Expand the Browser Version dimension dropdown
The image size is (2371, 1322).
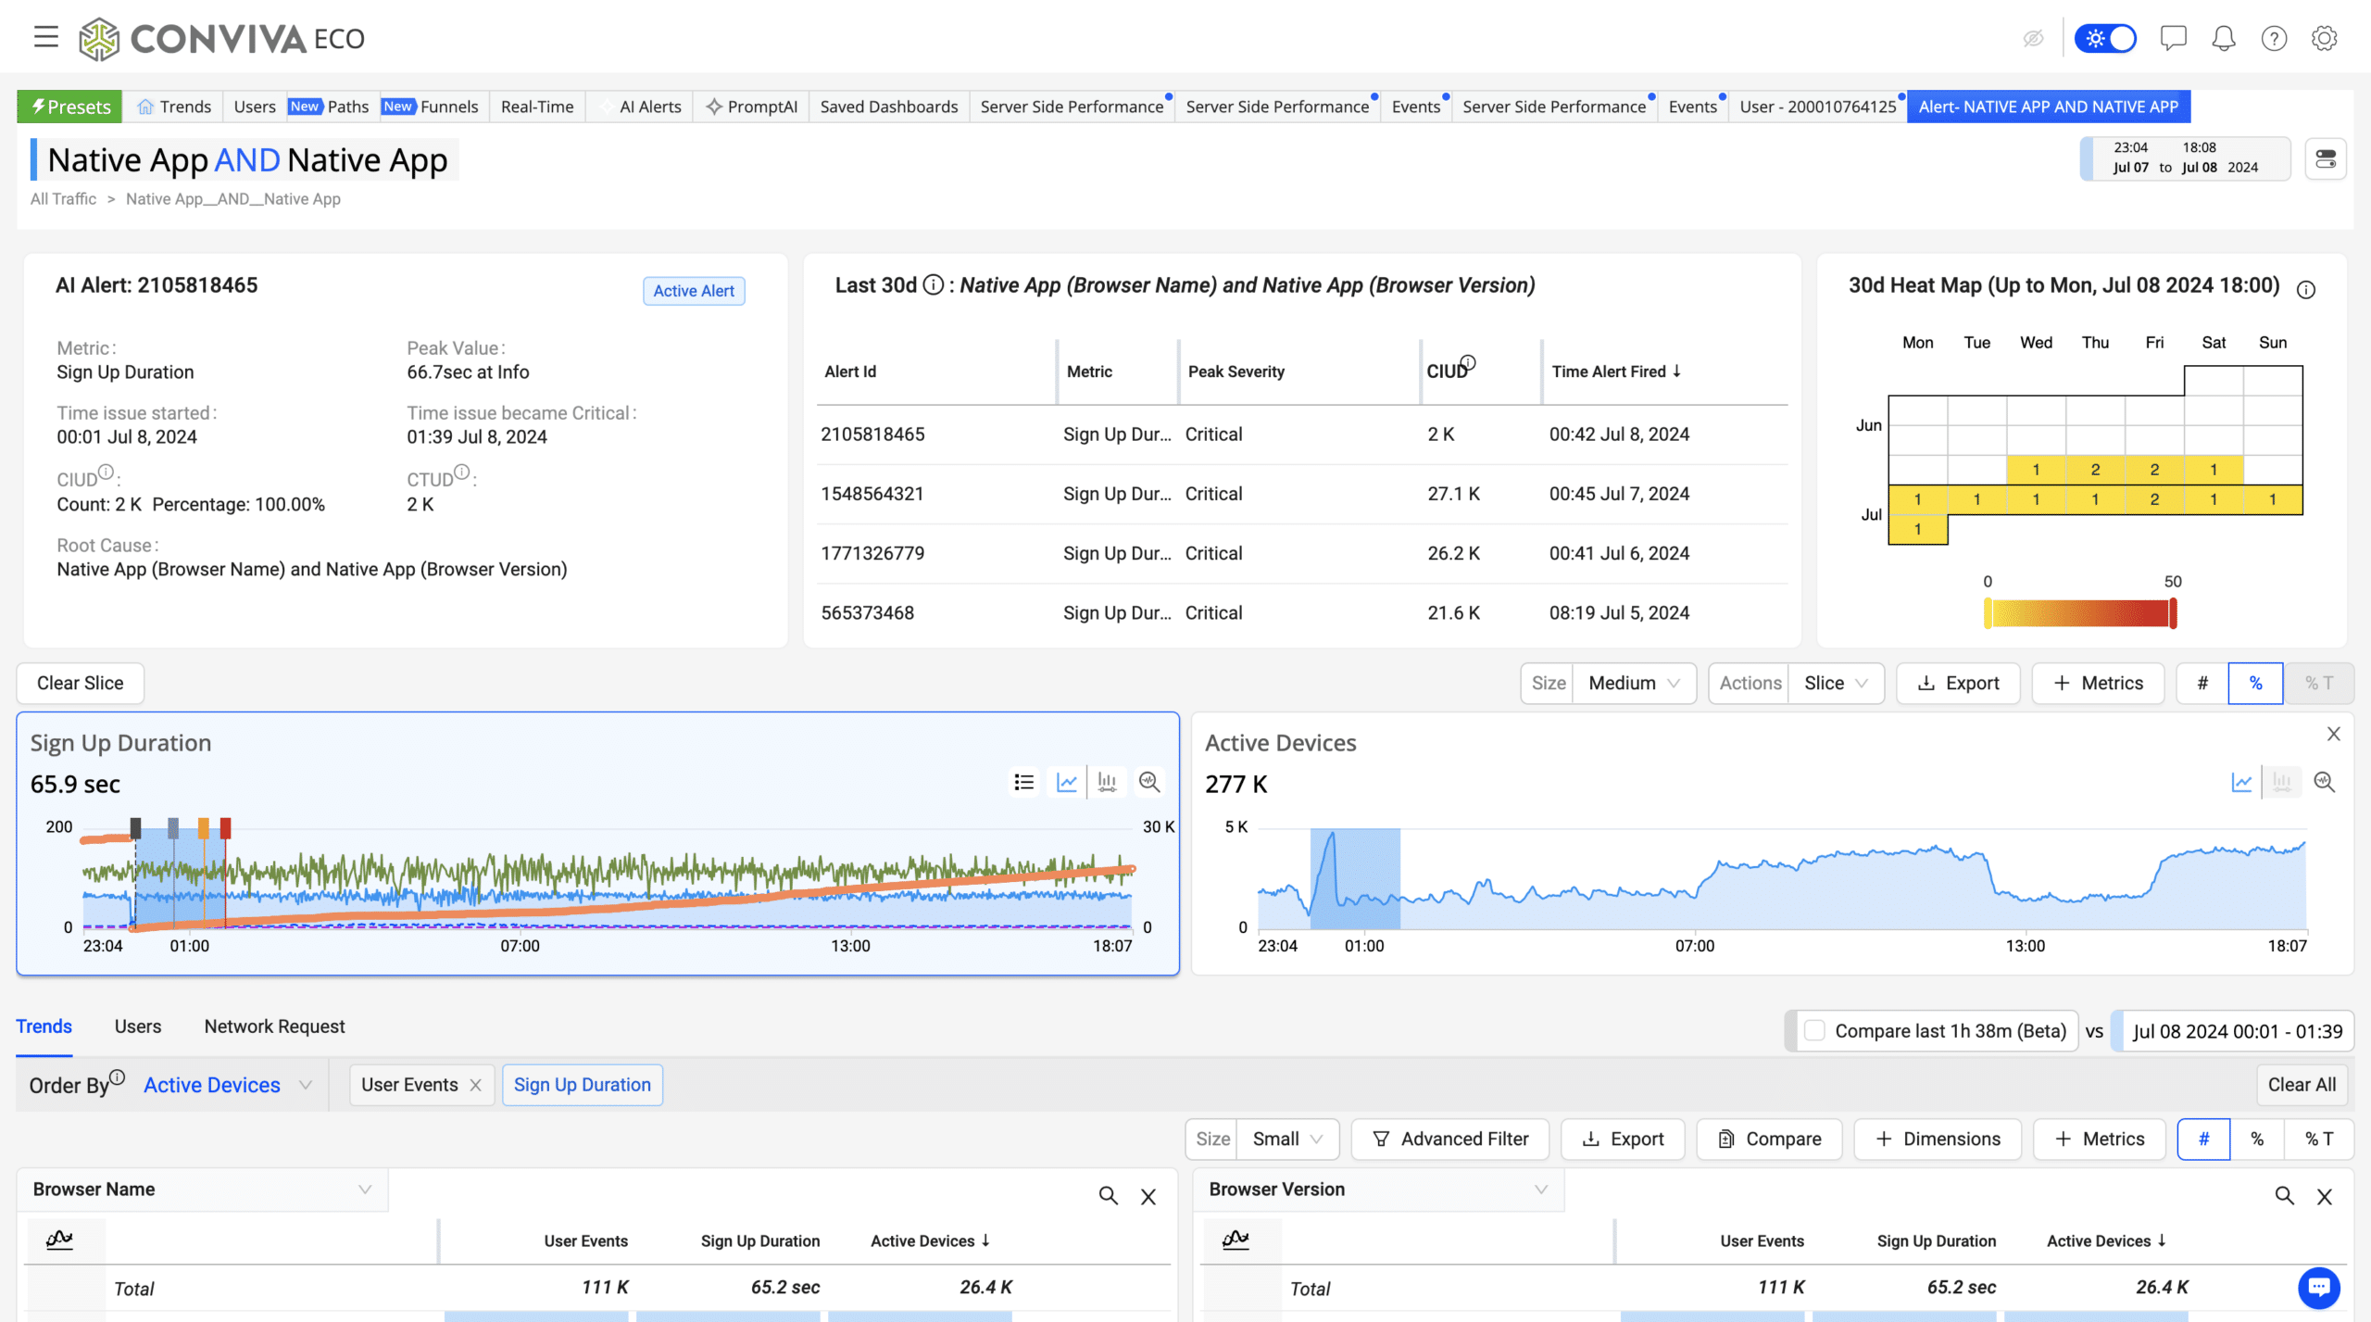(x=1378, y=1190)
